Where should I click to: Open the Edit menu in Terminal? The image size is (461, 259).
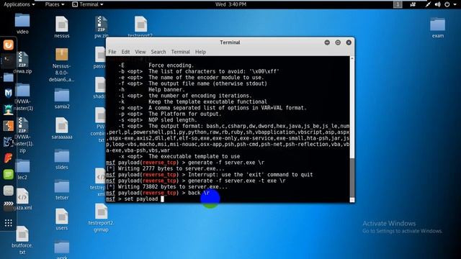click(125, 52)
